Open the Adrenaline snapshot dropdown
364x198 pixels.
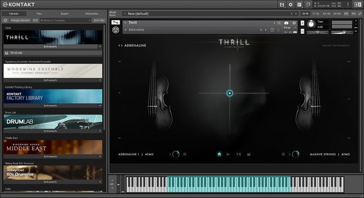125,30
